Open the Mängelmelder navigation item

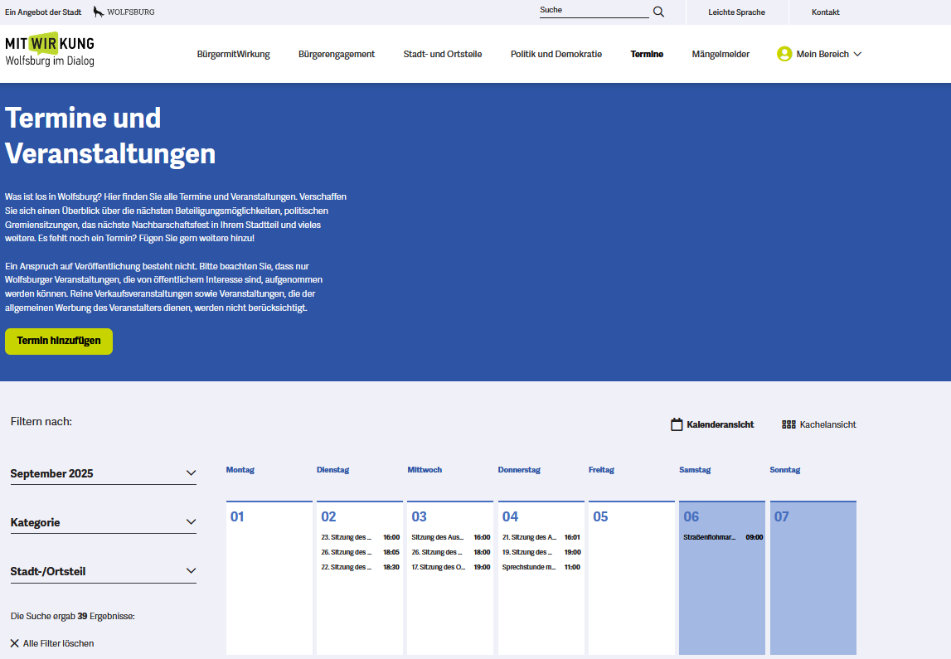click(x=720, y=54)
